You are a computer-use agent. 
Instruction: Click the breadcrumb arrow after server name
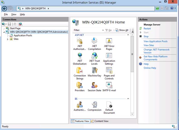coord(48,9)
